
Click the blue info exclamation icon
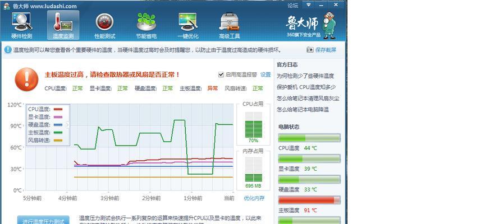tap(8, 50)
